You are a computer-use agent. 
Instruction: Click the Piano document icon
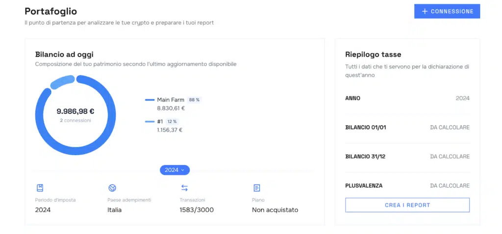[x=256, y=188]
